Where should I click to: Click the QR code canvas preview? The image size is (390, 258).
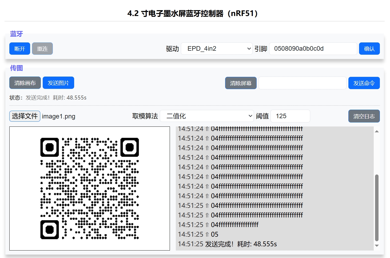point(90,188)
